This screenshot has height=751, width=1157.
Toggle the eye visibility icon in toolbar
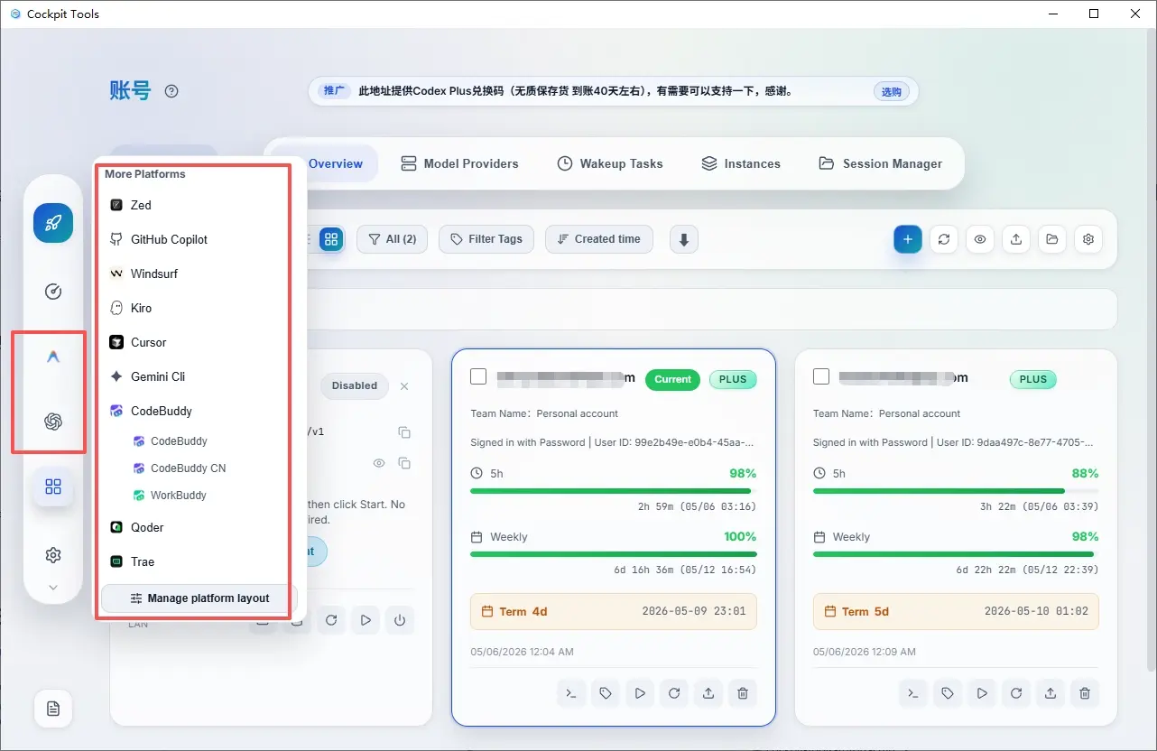point(980,239)
